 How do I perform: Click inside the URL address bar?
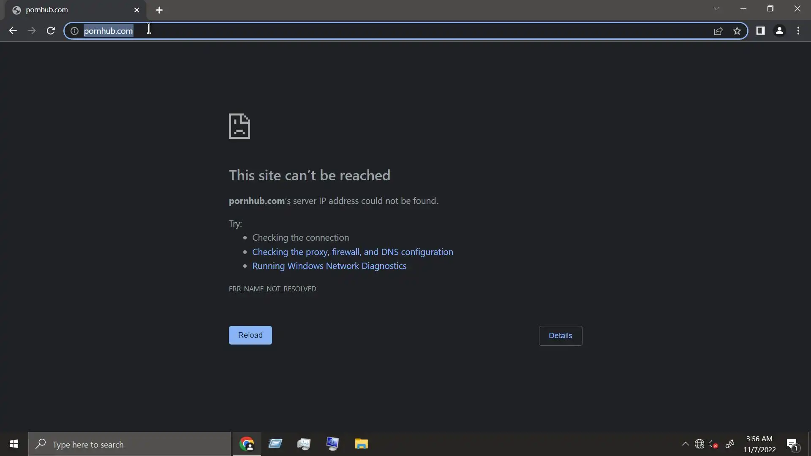click(x=380, y=31)
